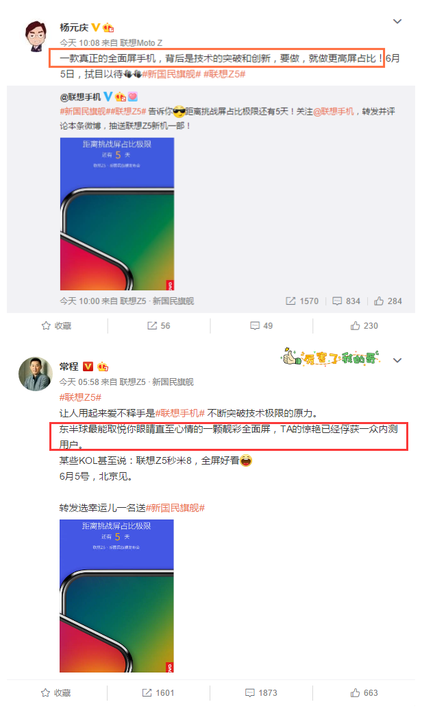422x713 pixels.
Task: Share the quoted post with 1570 reposts
Action: tap(301, 301)
